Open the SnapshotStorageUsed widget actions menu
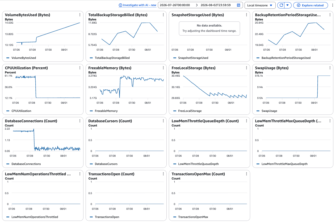The image size is (336, 223). [247, 15]
